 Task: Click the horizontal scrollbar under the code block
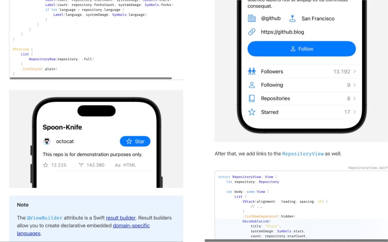[x=91, y=78]
